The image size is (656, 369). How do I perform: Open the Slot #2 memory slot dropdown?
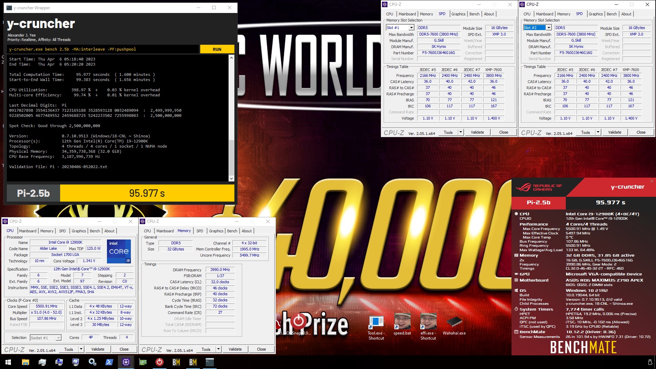click(x=549, y=28)
